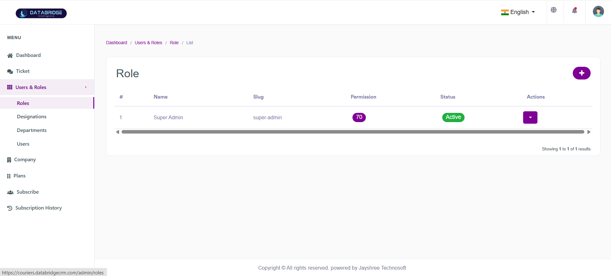Open the notifications bell
The image size is (611, 276).
point(574,10)
